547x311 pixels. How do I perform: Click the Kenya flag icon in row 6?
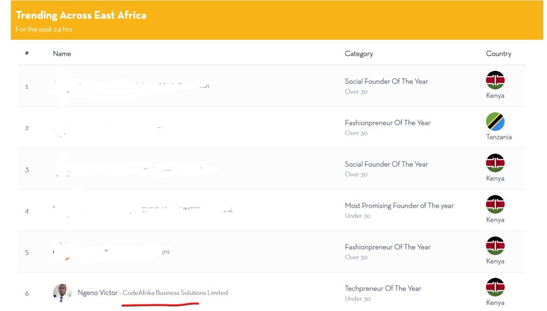[495, 287]
